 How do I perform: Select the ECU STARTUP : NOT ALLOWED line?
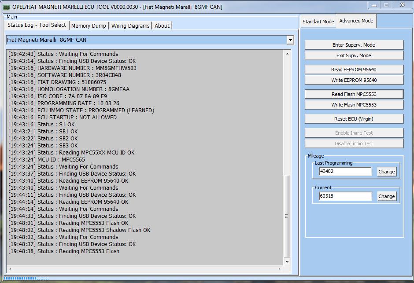click(x=62, y=118)
